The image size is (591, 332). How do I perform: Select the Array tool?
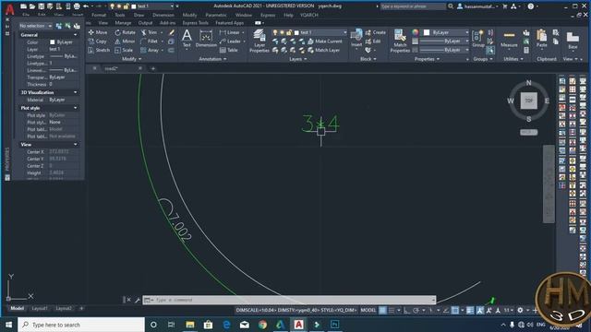tap(150, 50)
